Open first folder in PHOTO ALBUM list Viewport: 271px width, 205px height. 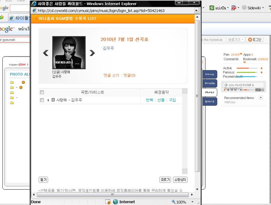(12, 82)
